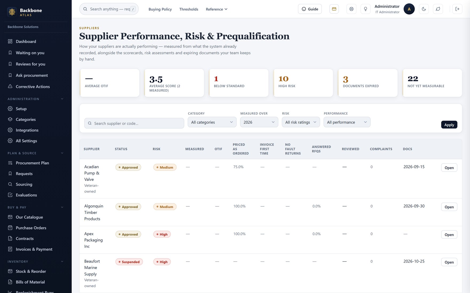The image size is (470, 293).
Task: Click the magnifier icon in global search
Action: 85,9
